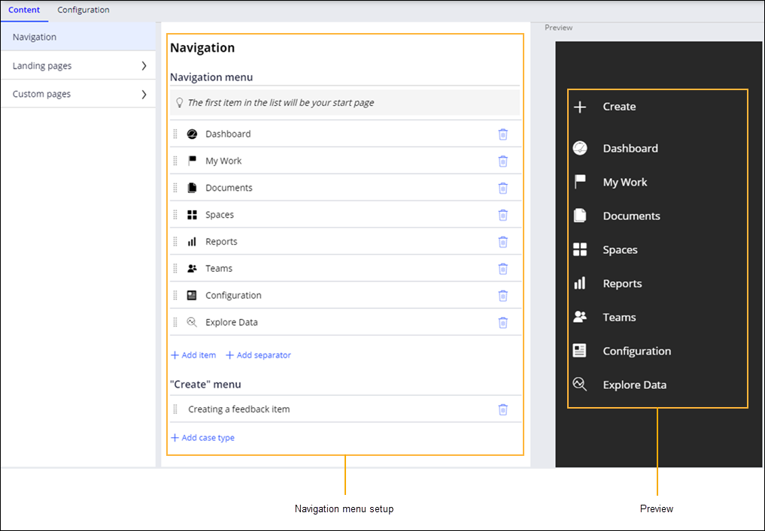Delete the 'Creating a feedback item' case type

click(x=502, y=409)
